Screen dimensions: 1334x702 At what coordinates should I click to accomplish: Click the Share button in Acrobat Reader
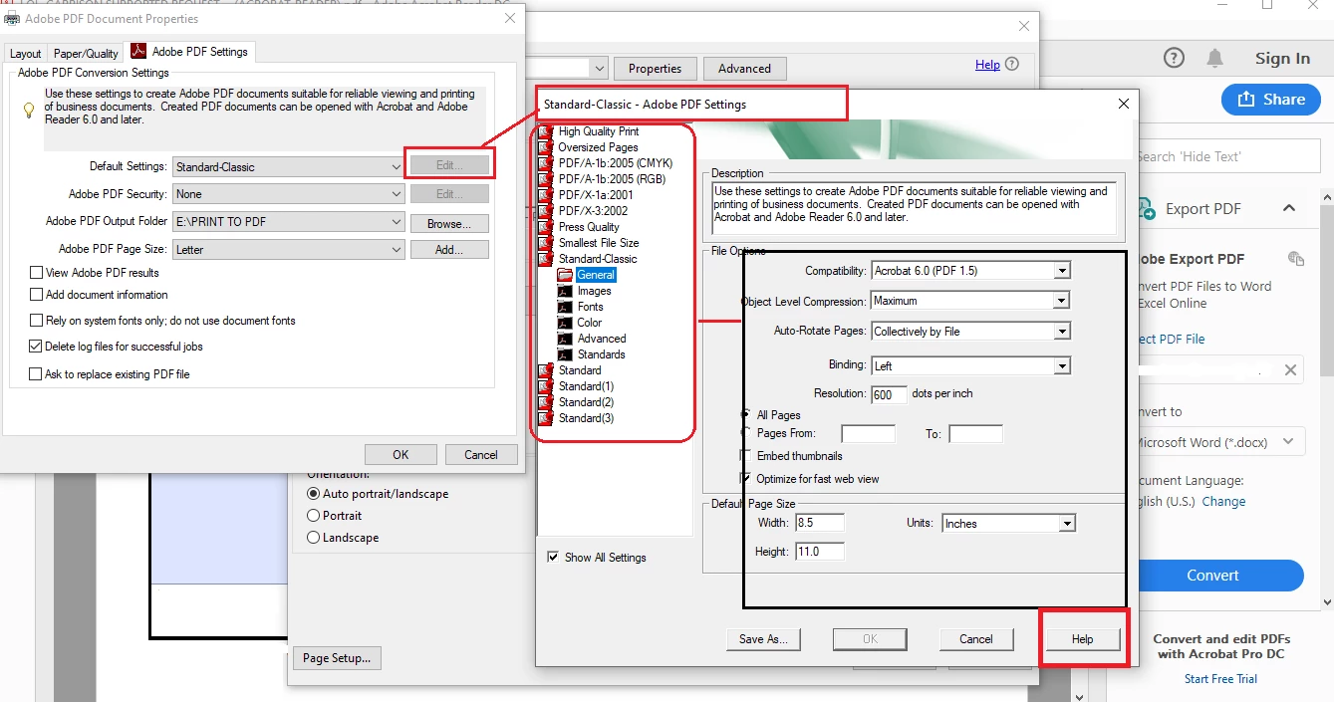click(1270, 100)
